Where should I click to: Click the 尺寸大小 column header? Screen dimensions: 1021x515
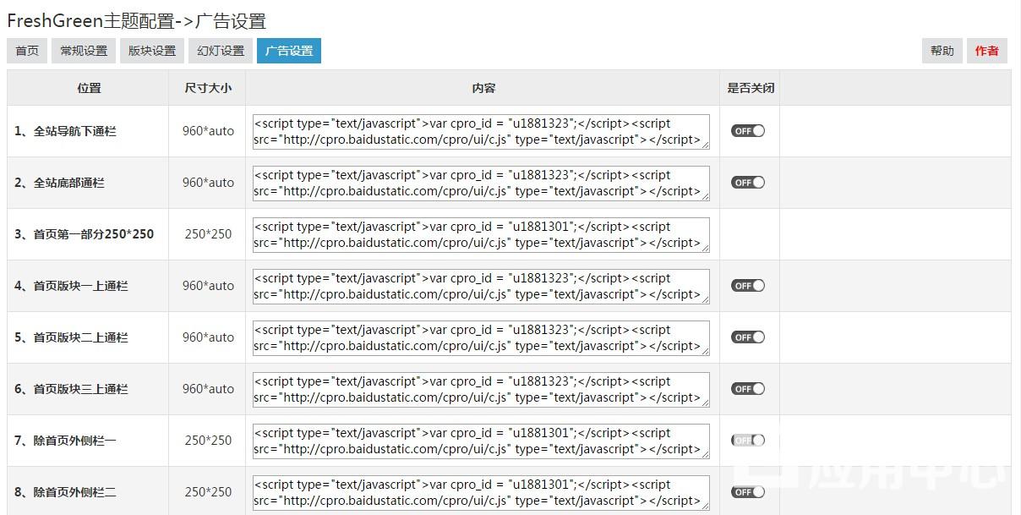tap(208, 88)
